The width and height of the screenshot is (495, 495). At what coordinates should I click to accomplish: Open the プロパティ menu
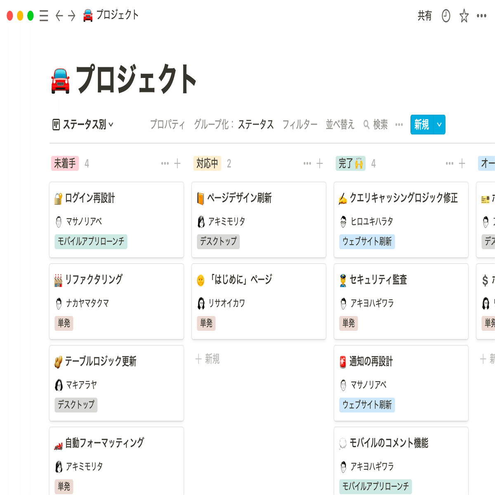coord(167,124)
